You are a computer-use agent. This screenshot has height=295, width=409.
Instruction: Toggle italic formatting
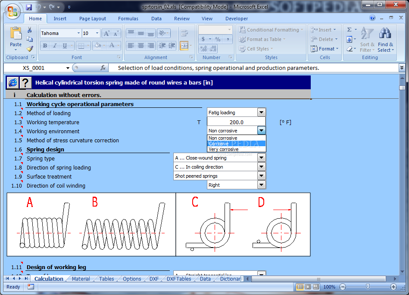click(x=55, y=46)
